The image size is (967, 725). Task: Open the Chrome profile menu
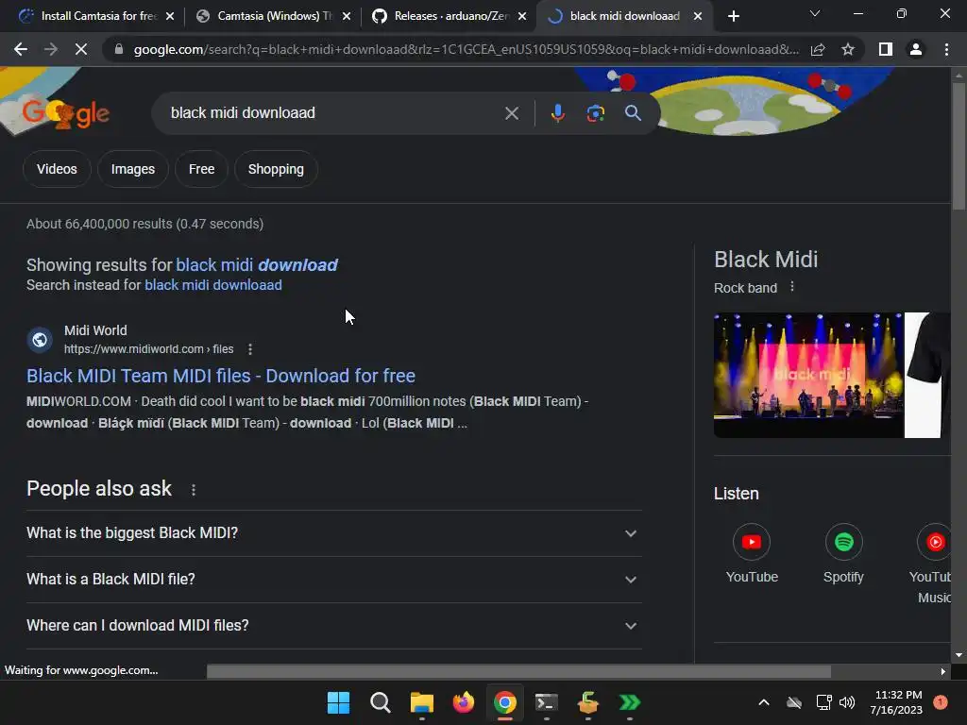pyautogui.click(x=916, y=49)
